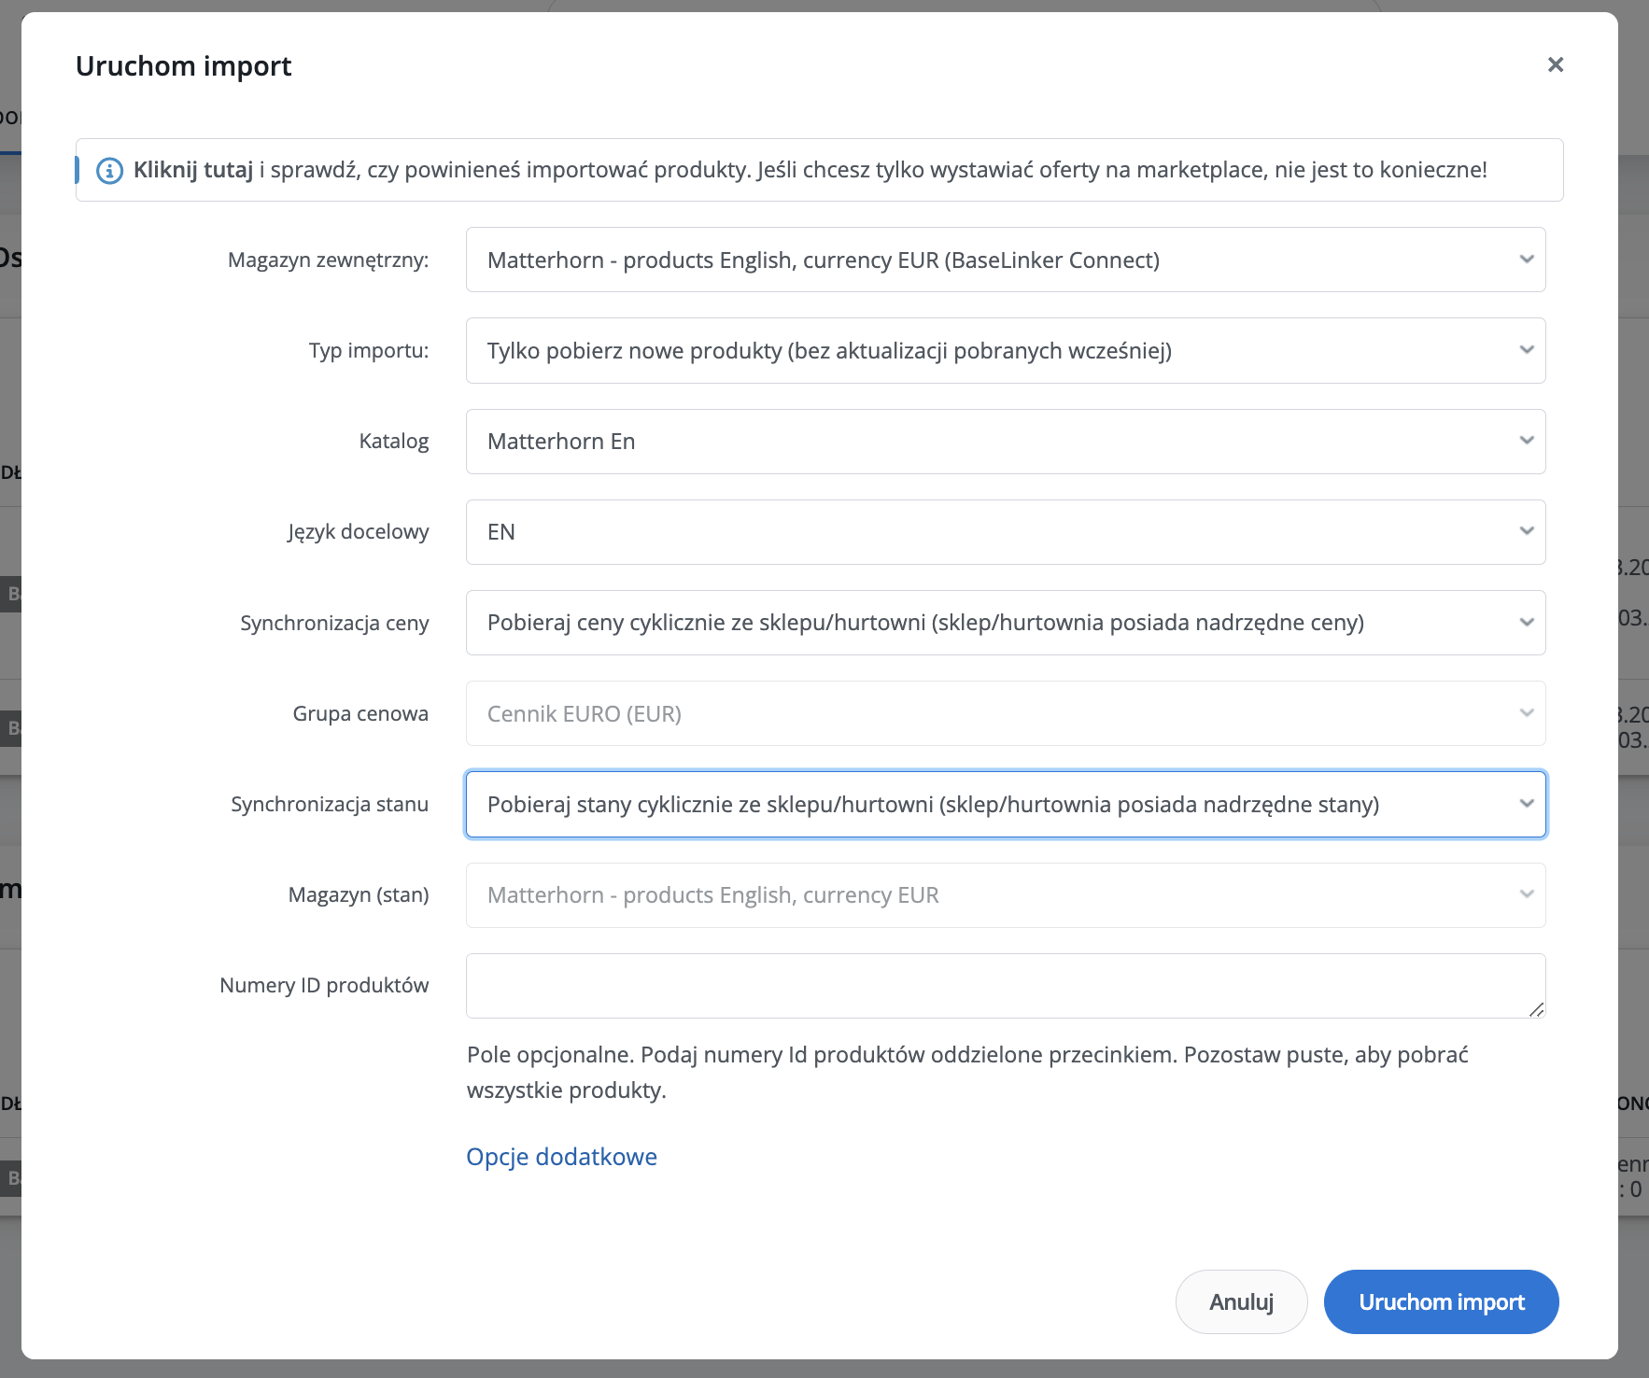Open the Synchronizacja stanu dropdown
The width and height of the screenshot is (1649, 1378).
coord(1006,804)
